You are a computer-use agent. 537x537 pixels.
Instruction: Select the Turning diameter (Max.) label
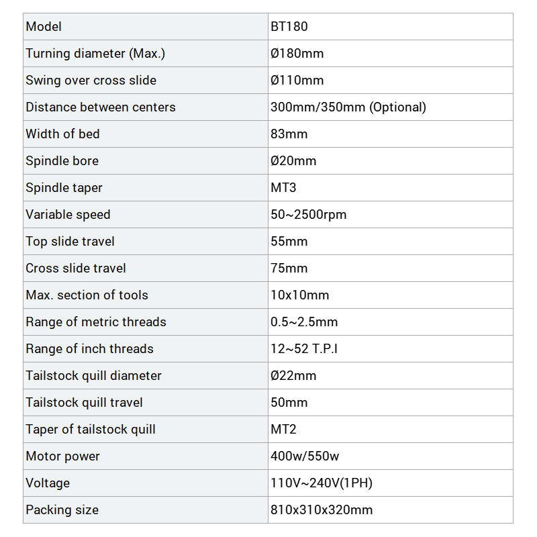click(95, 54)
